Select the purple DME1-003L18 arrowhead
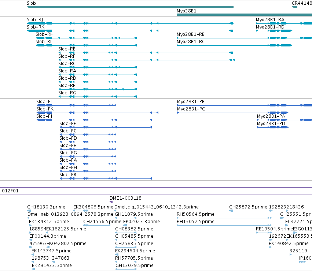 (111, 202)
